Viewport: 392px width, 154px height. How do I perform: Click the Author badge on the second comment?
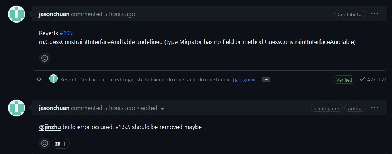click(x=355, y=108)
